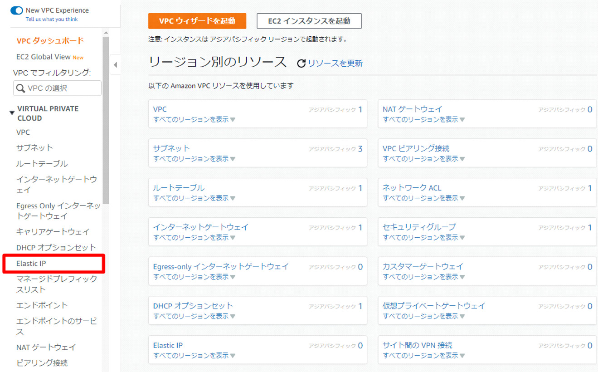Select ルートテーブル in the sidebar navigation
The height and width of the screenshot is (372, 598).
pyautogui.click(x=42, y=164)
